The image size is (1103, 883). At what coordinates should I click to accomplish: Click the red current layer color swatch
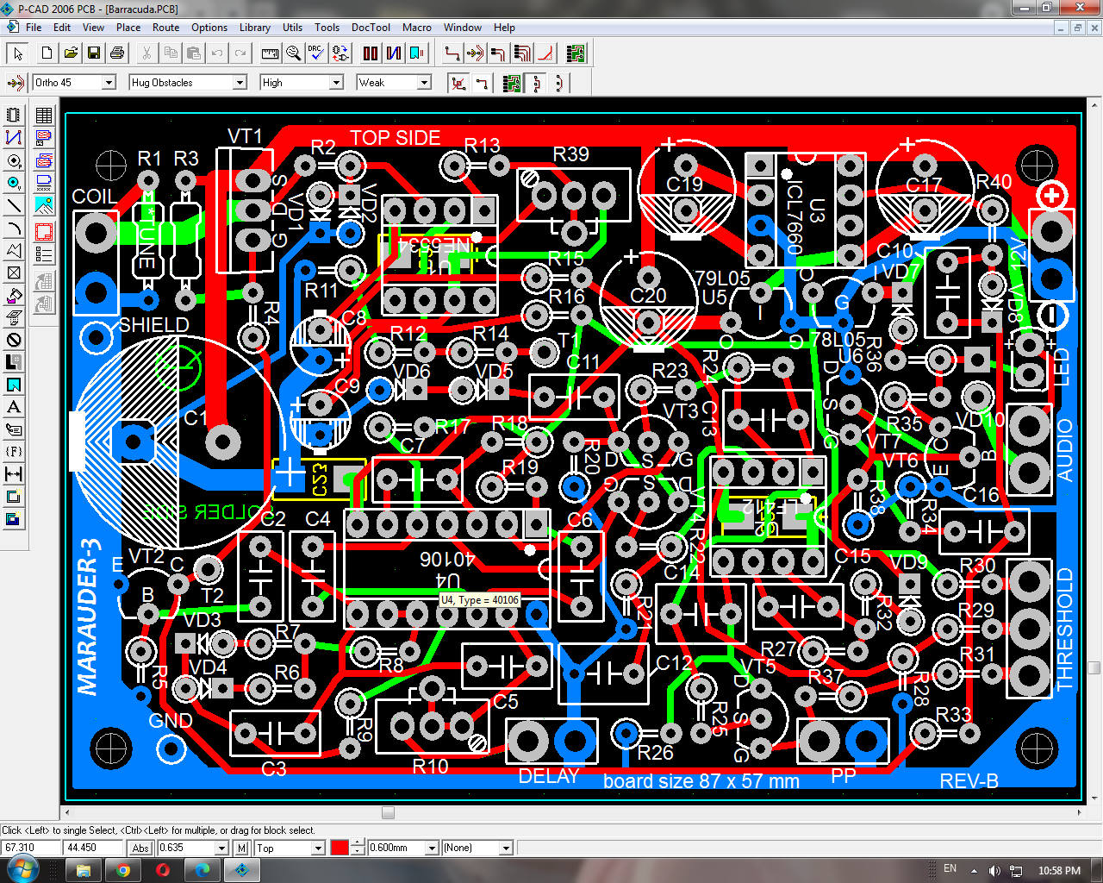(340, 848)
